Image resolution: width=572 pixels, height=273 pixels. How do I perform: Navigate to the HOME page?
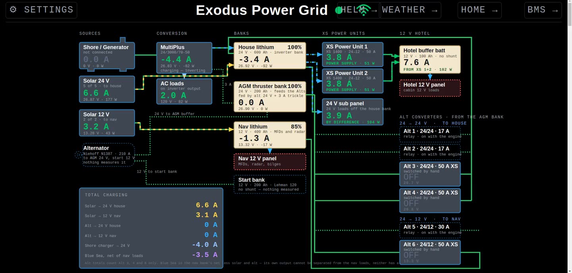point(479,10)
